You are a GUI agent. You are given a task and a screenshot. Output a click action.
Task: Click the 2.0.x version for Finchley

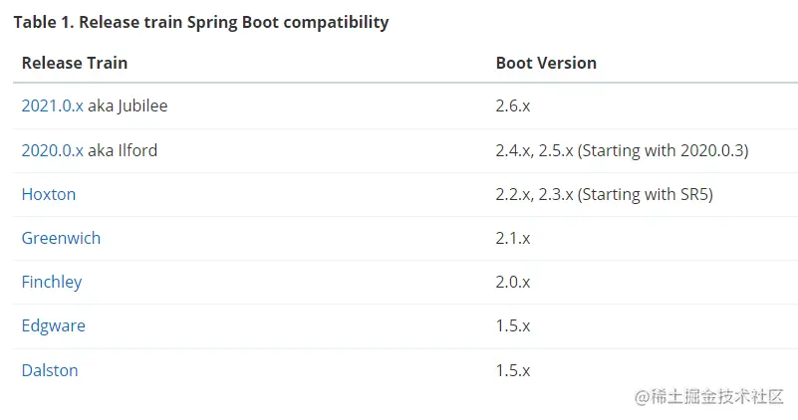[513, 283]
